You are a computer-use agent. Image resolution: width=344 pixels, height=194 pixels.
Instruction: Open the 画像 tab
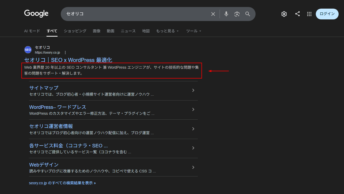pos(96,31)
